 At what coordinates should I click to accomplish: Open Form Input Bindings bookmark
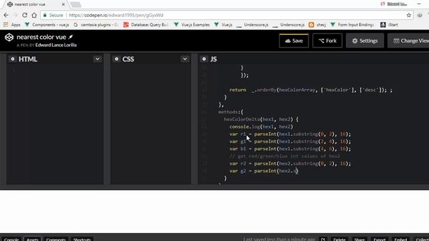coord(352,25)
